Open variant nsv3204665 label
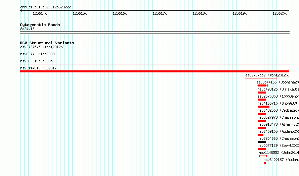This screenshot has width=299, height=176. (x=278, y=138)
